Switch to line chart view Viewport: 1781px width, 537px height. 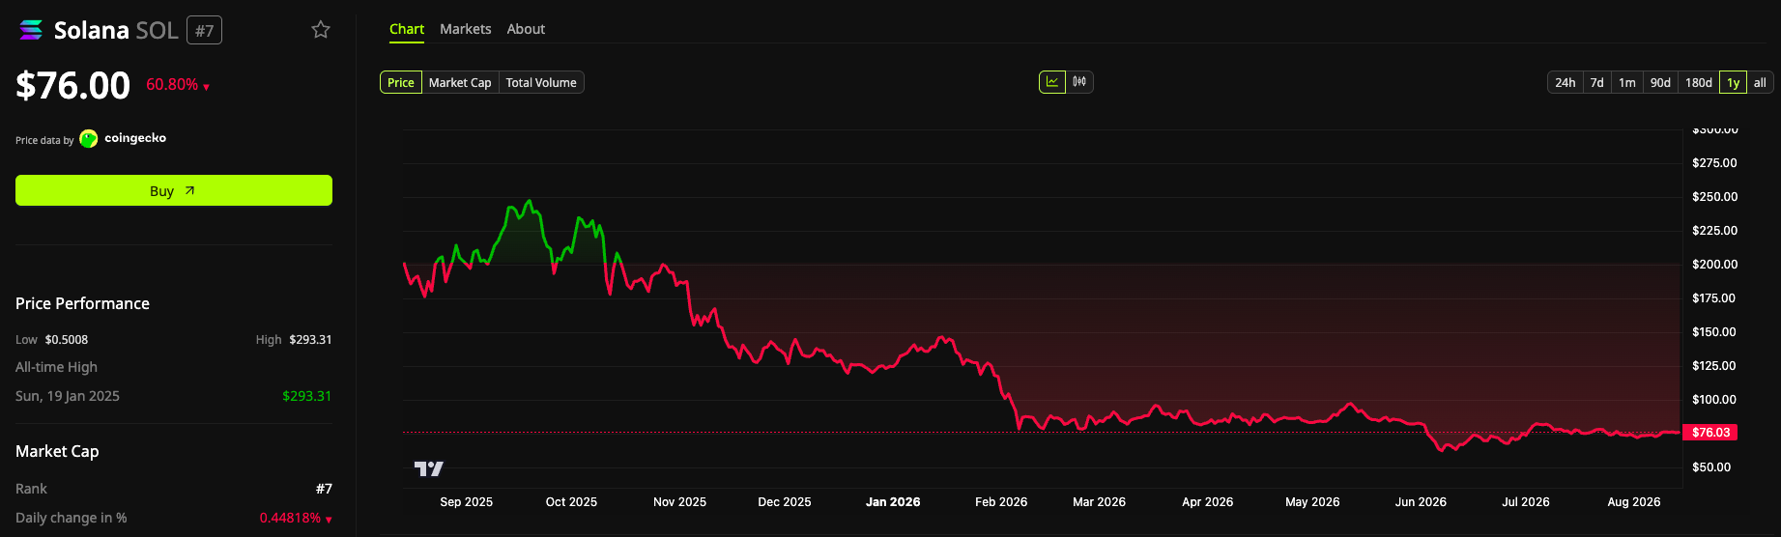pos(1052,82)
